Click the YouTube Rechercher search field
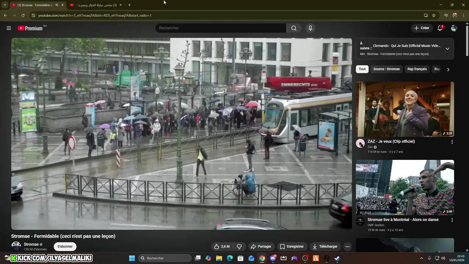Image resolution: width=469 pixels, height=264 pixels. [221, 28]
